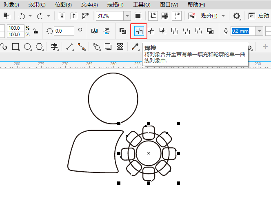Click the 启动 launch button
Viewport: 271px width, 210px height.
tap(259, 16)
